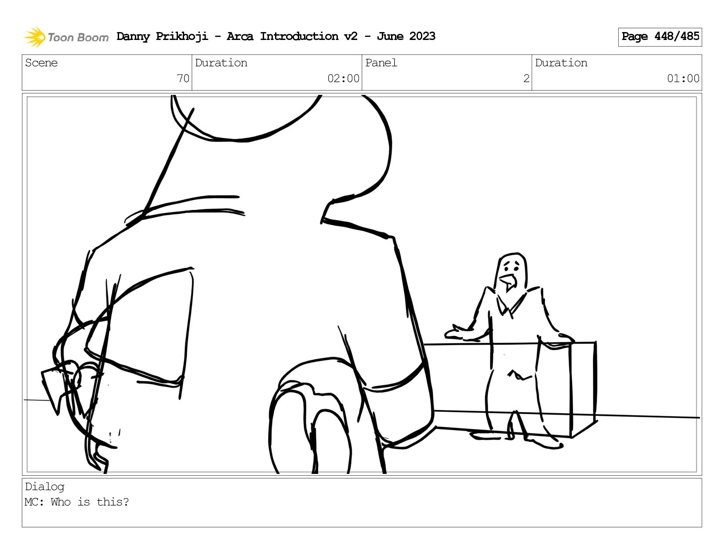Select the title 'Danny Prikhoji - Arca Introduction v2 - June 2023'

276,36
